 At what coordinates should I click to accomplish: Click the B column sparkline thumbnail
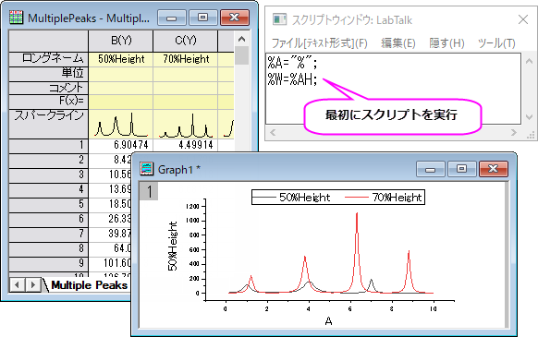pos(121,125)
